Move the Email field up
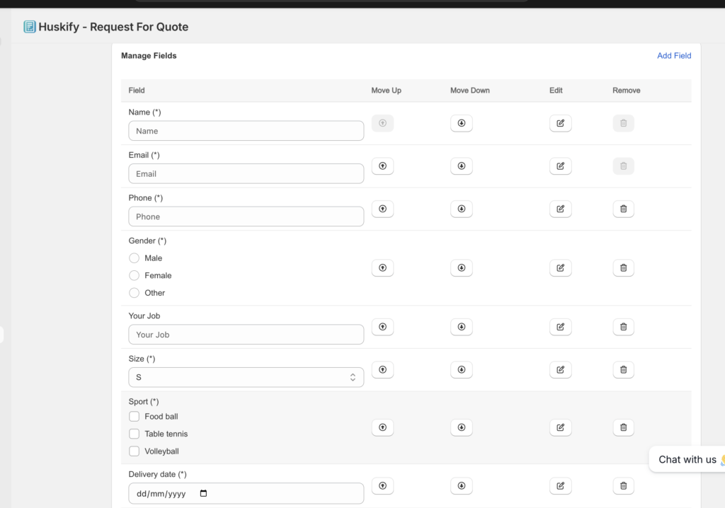Screen dimensions: 725x508 (x=382, y=166)
